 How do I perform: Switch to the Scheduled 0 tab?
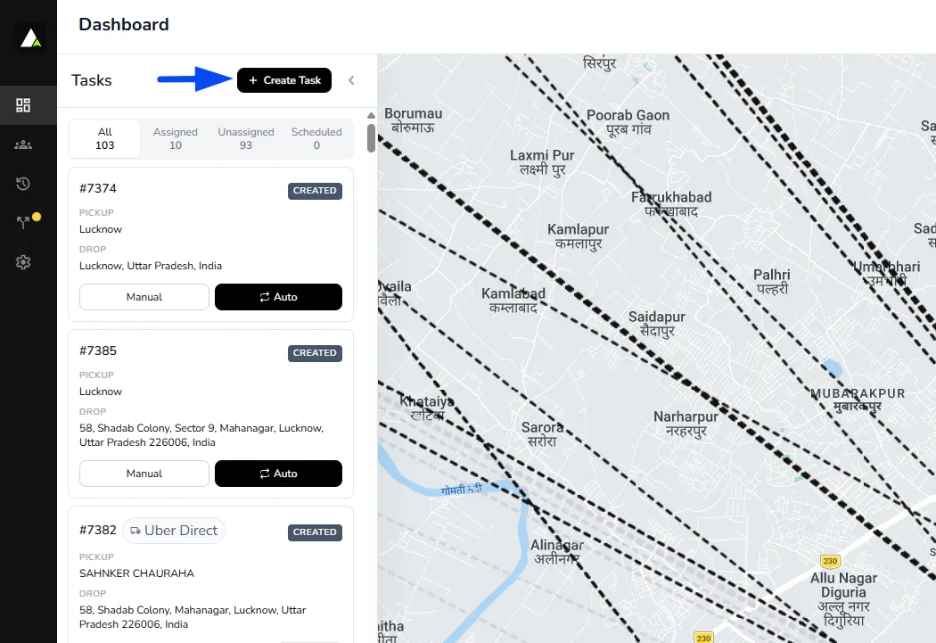(x=316, y=138)
